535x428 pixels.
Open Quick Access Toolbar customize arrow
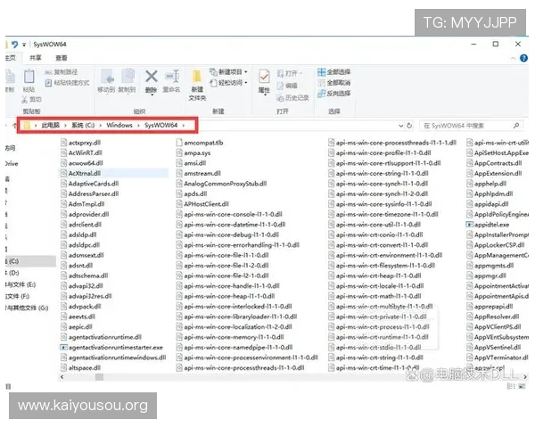pyautogui.click(x=24, y=45)
